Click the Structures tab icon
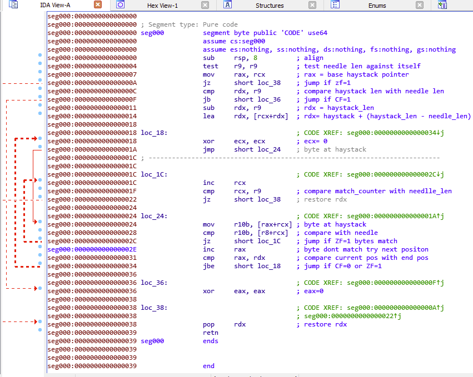The image size is (473, 377). (x=227, y=5)
